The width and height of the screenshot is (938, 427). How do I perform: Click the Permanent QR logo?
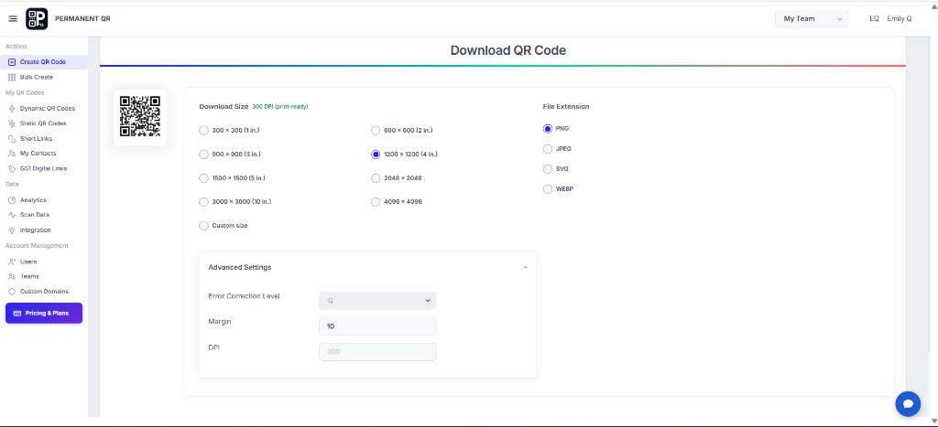(x=37, y=18)
